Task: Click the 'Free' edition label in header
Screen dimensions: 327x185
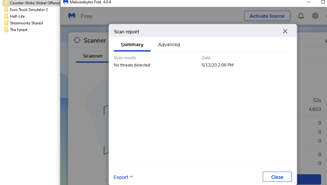Action: click(86, 16)
